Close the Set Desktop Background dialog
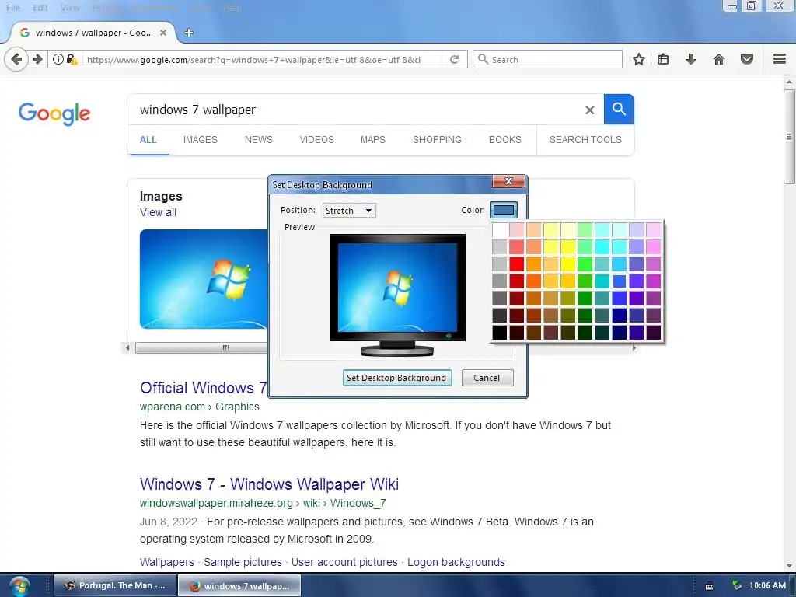 point(508,181)
